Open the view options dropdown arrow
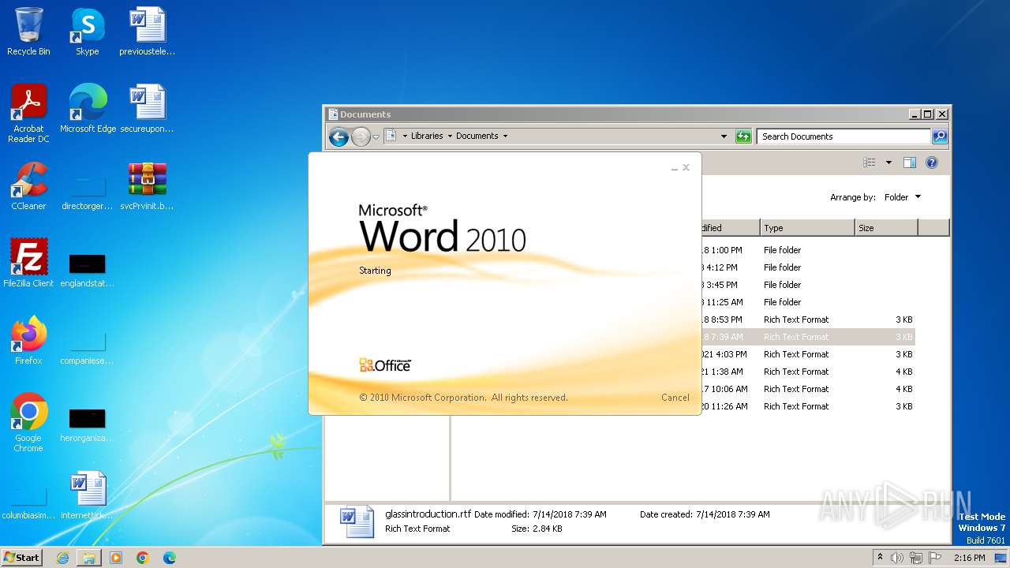The height and width of the screenshot is (568, 1010). (888, 163)
